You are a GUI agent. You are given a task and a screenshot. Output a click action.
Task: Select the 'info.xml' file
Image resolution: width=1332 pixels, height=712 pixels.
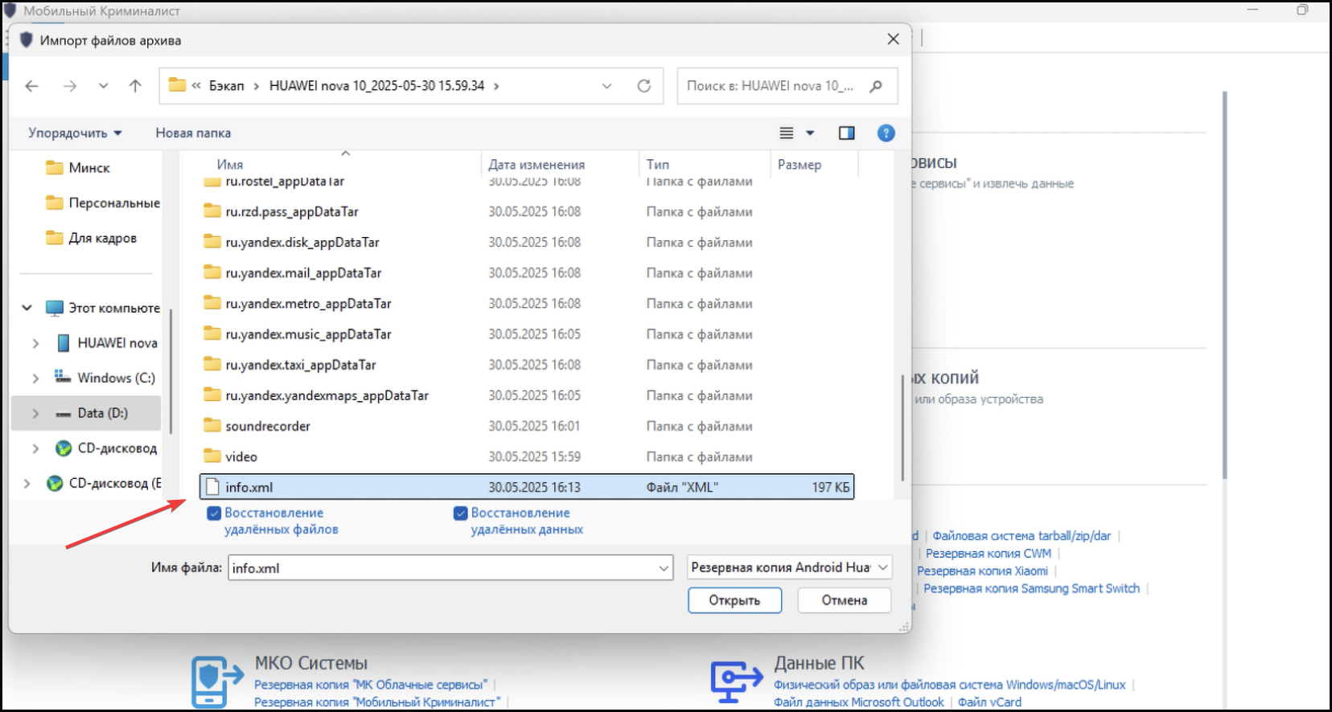527,487
